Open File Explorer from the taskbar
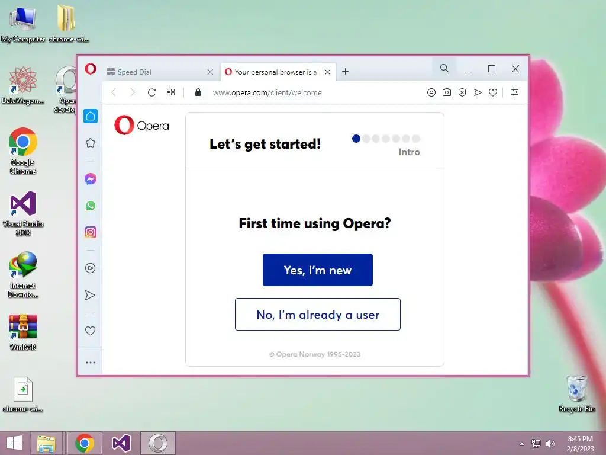 click(x=46, y=443)
